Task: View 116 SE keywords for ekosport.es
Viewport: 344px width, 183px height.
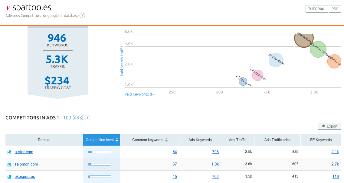Action: [335, 177]
